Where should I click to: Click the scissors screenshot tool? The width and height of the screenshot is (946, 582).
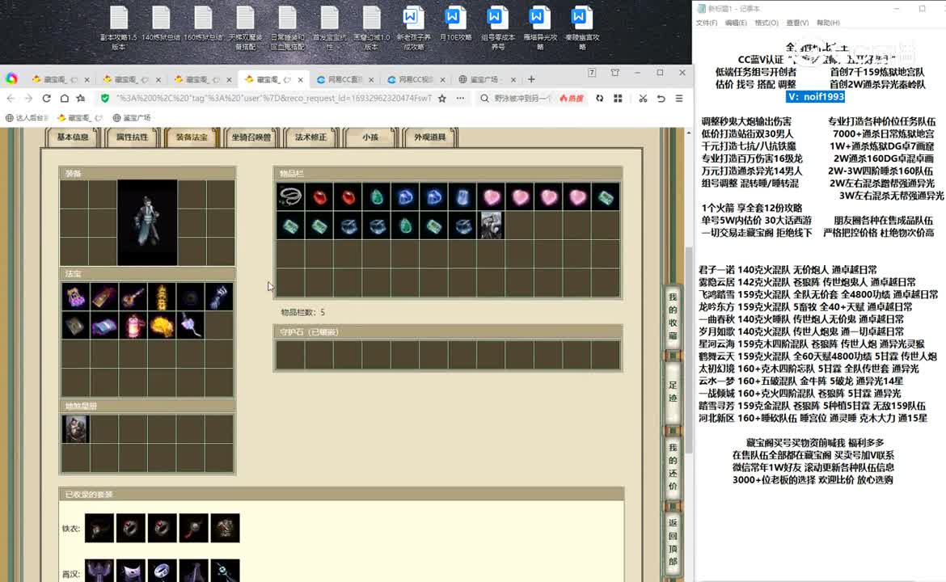point(643,99)
